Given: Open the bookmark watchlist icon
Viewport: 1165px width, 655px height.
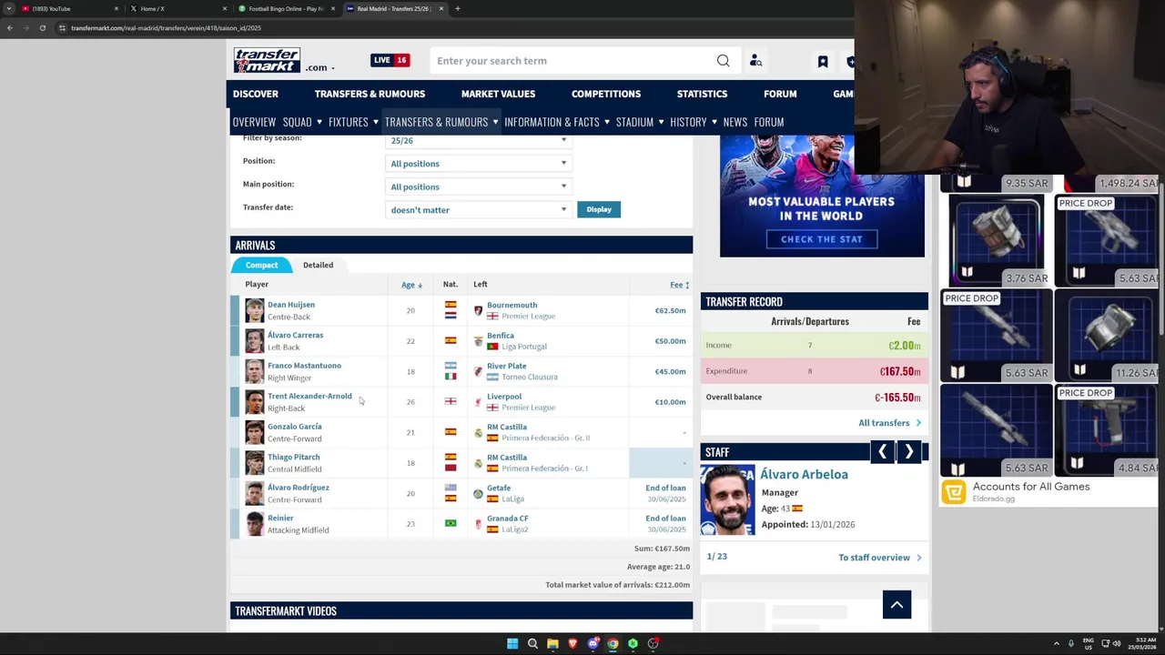Looking at the screenshot, I should (823, 61).
